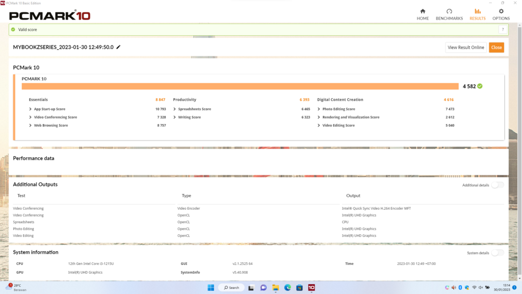Click the green check next to 4 582
This screenshot has height=294, width=522.
coord(480,86)
